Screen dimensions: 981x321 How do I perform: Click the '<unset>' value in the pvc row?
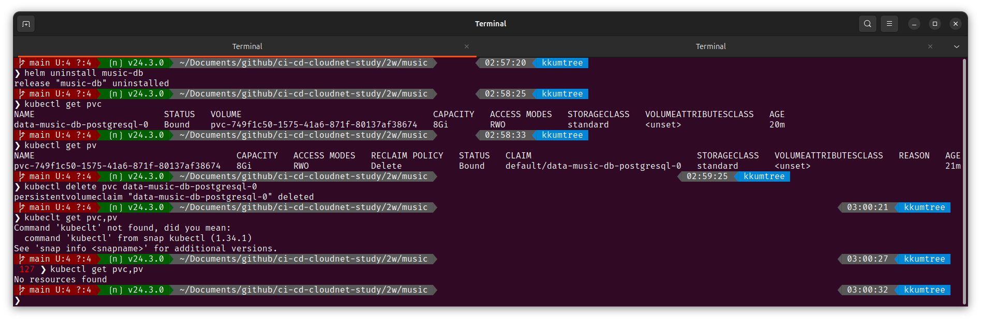[663, 125]
